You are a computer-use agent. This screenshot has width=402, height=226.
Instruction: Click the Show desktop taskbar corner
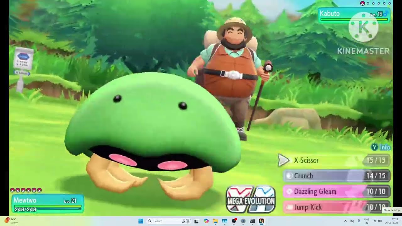(x=401, y=221)
